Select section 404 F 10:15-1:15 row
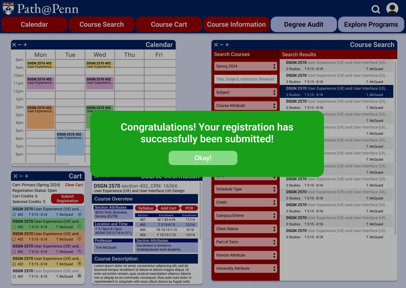The height and width of the screenshot is (288, 406). (166, 235)
